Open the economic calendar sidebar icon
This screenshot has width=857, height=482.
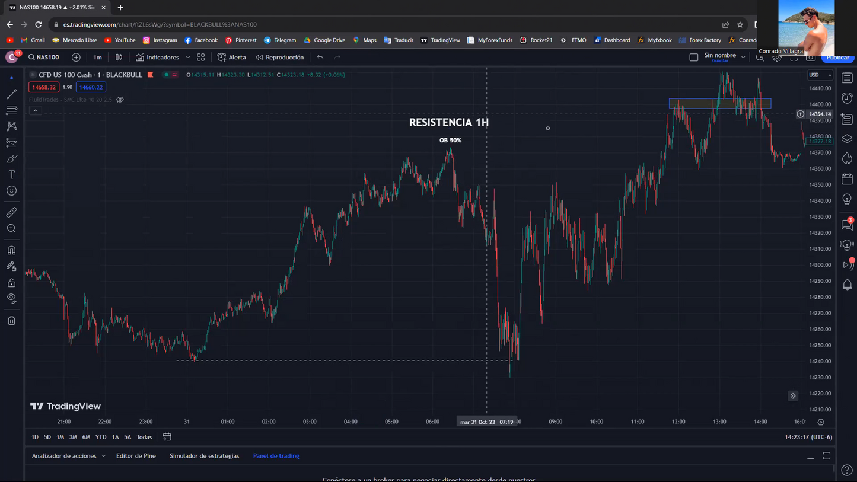(847, 179)
